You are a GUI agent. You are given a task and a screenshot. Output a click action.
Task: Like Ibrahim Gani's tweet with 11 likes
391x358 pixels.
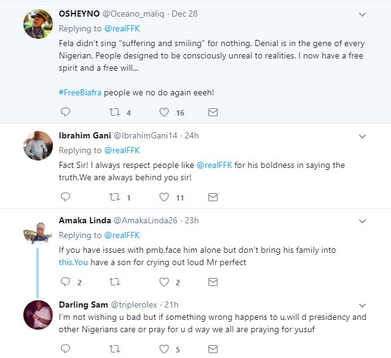tap(164, 197)
